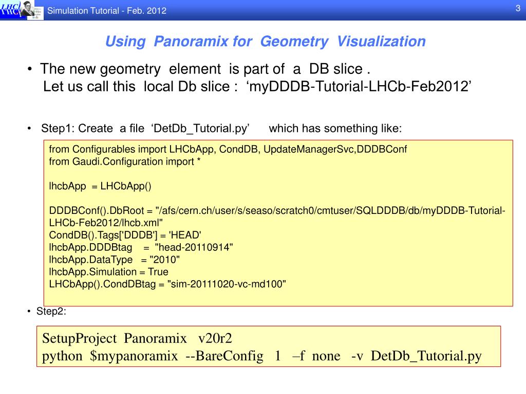Image resolution: width=526 pixels, height=394 pixels.
Task: Click the LHCb logo in the header
Action: pyautogui.click(x=9, y=10)
